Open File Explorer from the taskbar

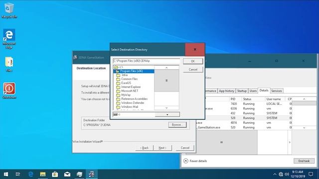[43, 174]
